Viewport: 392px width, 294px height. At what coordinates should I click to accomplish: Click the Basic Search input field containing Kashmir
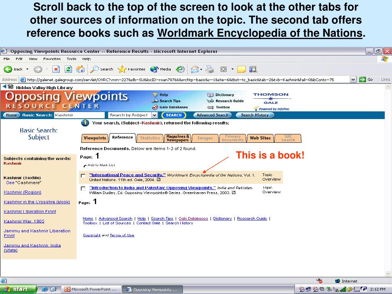coord(79,115)
